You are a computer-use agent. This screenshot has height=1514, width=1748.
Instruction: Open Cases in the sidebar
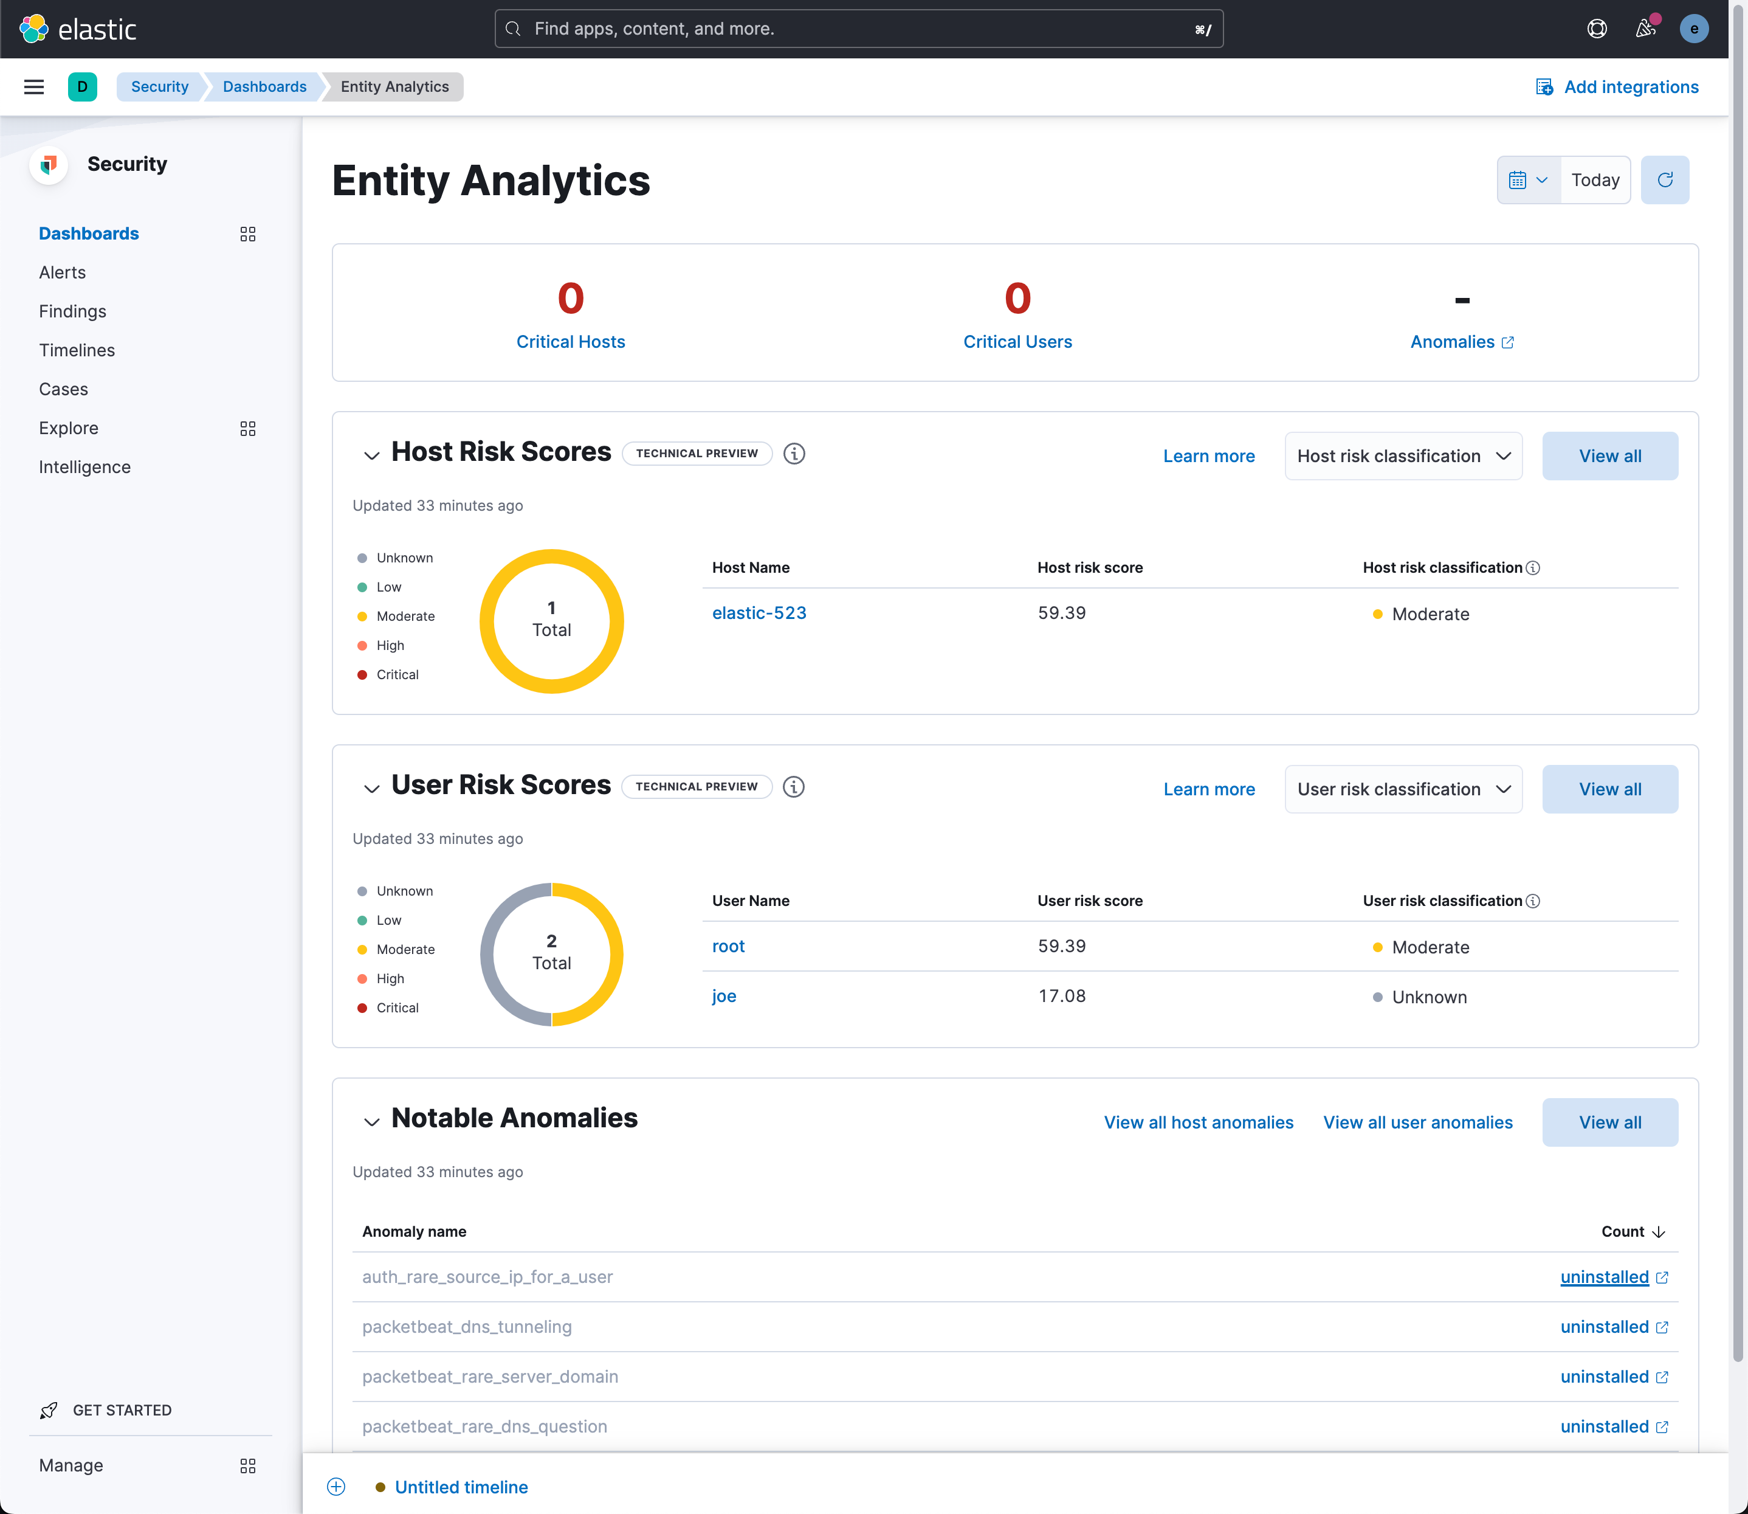point(63,390)
